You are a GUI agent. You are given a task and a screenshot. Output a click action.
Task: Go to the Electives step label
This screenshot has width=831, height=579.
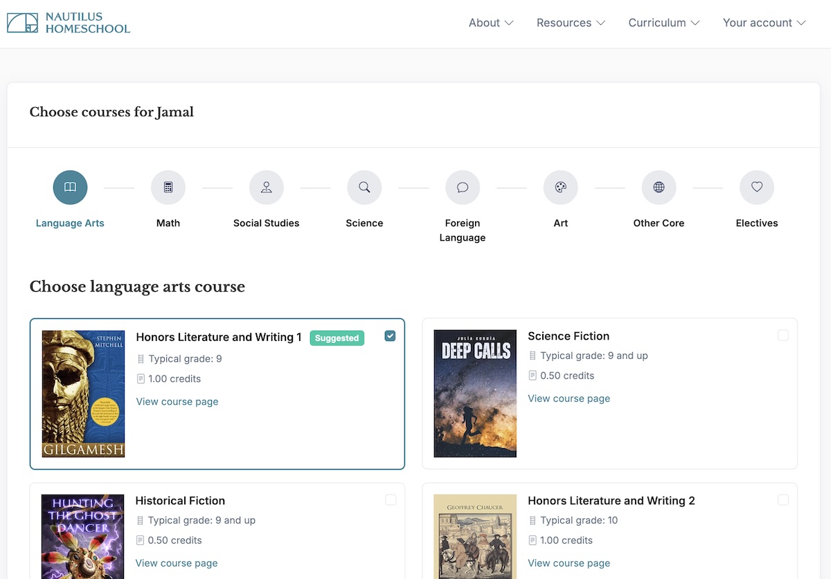(757, 223)
